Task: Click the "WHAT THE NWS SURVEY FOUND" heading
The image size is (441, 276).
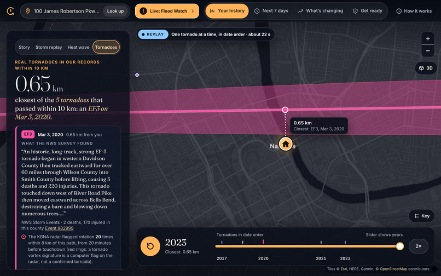Action: tap(57, 143)
